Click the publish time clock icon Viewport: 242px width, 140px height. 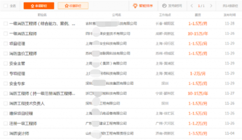(x=164, y=6)
